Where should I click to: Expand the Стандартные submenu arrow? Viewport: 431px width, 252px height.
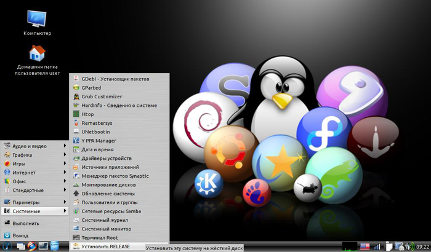coord(65,190)
